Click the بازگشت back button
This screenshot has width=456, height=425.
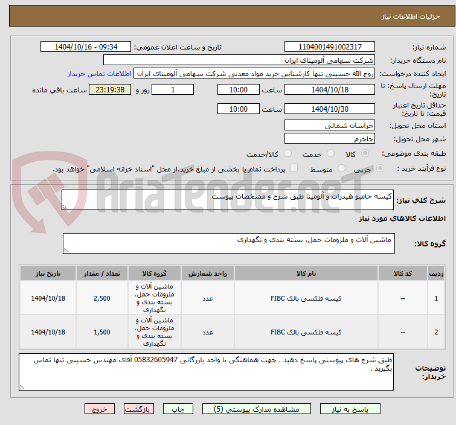click(x=138, y=409)
